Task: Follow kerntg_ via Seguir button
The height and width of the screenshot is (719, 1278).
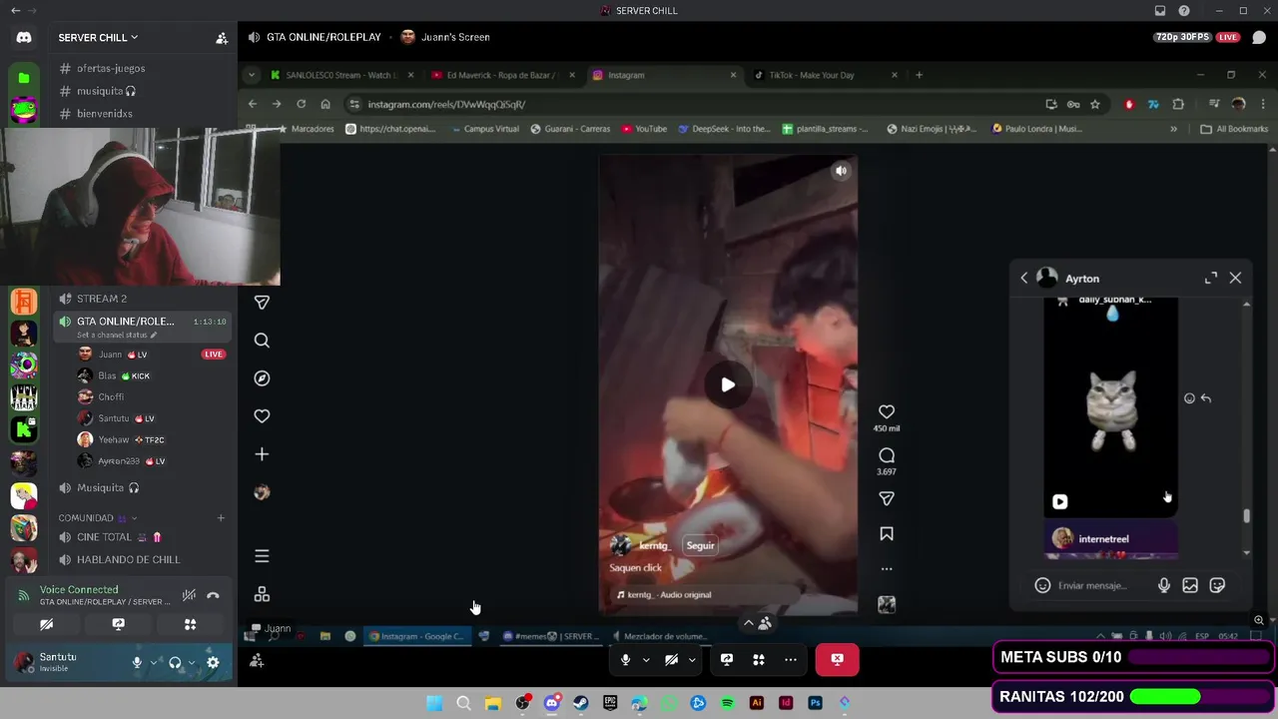Action: (x=700, y=545)
